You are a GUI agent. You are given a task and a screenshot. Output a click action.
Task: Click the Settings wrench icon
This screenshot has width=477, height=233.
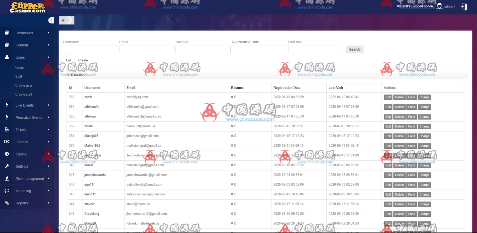[x=7, y=166]
